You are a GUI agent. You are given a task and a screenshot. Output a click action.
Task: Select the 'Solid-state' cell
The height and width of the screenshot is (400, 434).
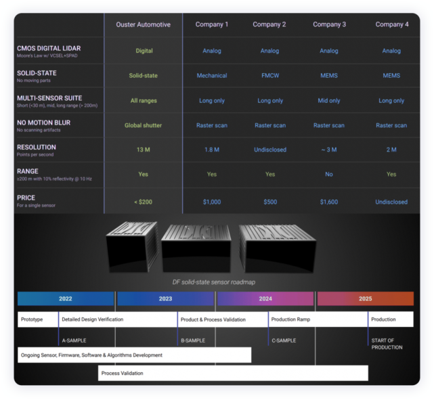(143, 76)
